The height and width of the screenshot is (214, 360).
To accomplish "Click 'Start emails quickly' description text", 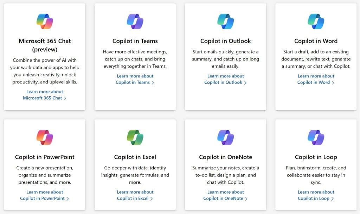I will pos(225,59).
